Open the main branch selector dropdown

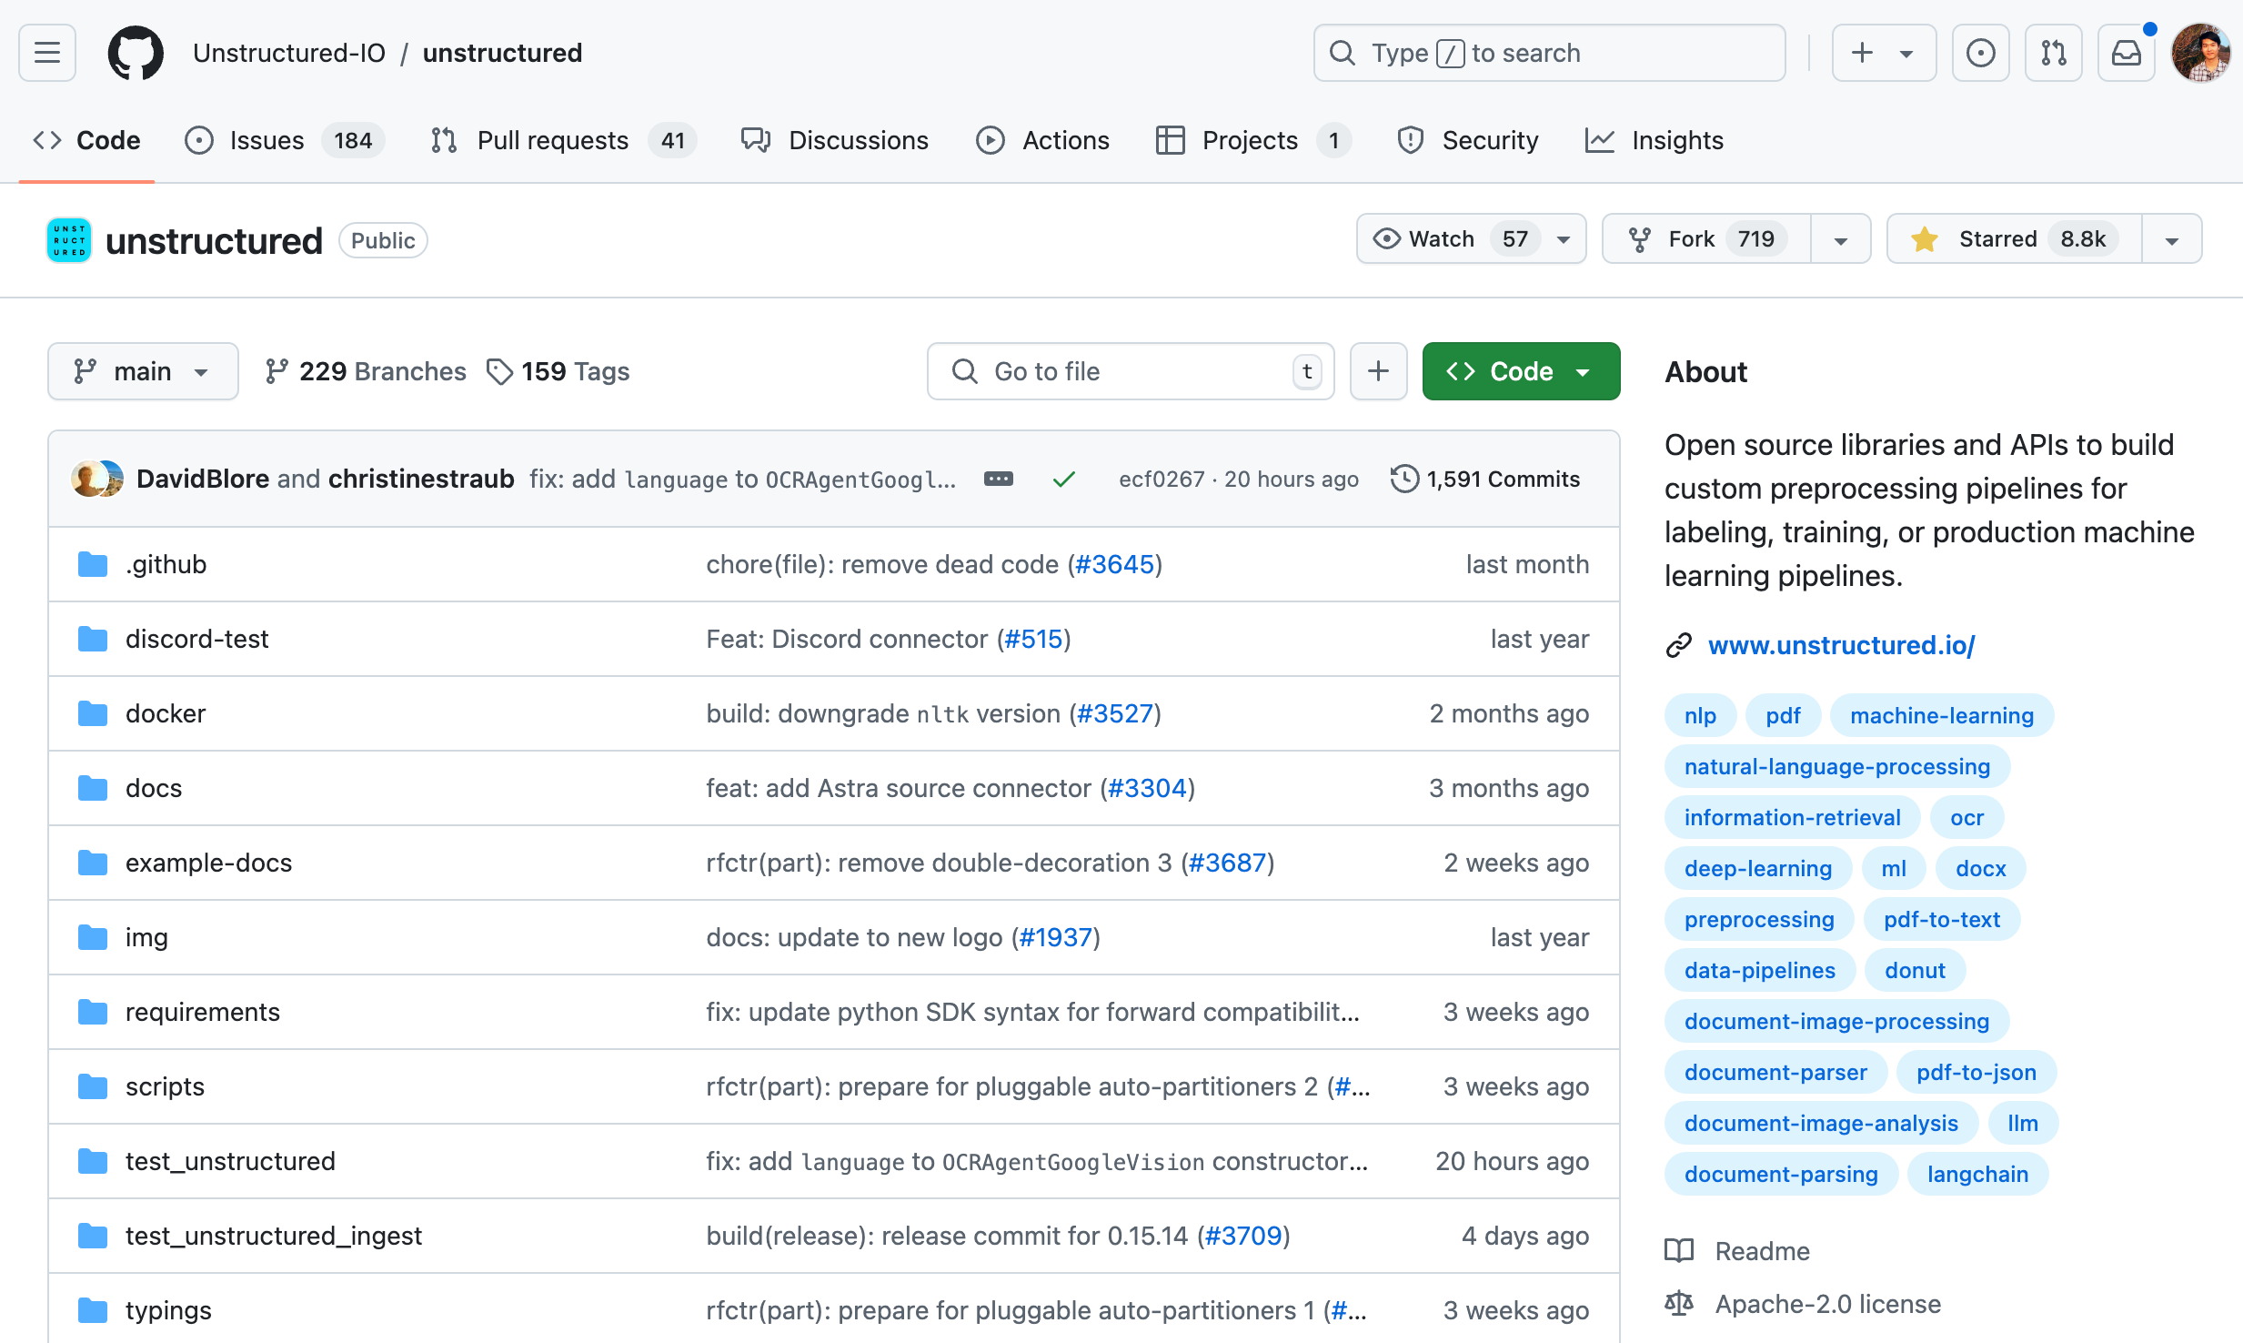tap(143, 371)
